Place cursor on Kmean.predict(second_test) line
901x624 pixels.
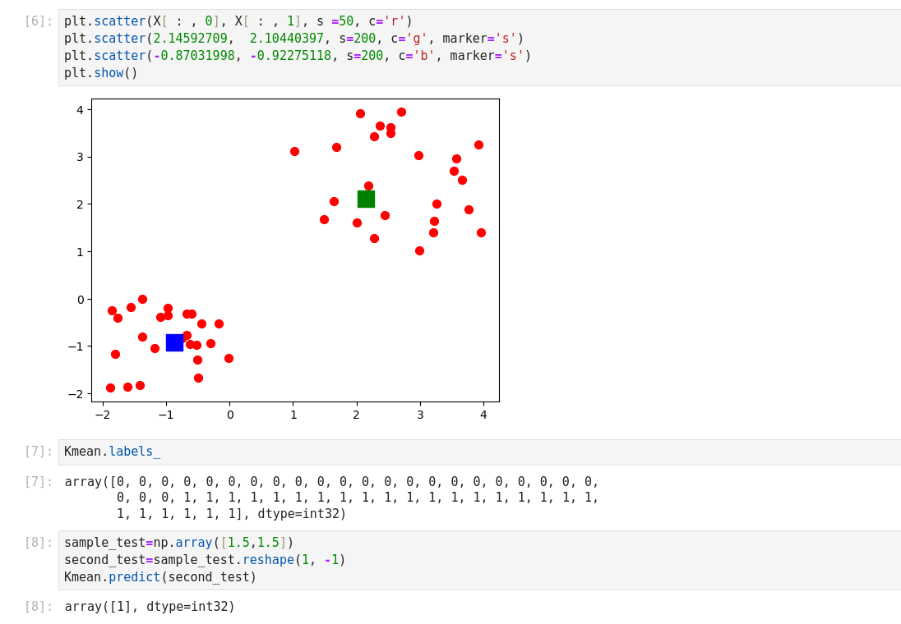160,577
